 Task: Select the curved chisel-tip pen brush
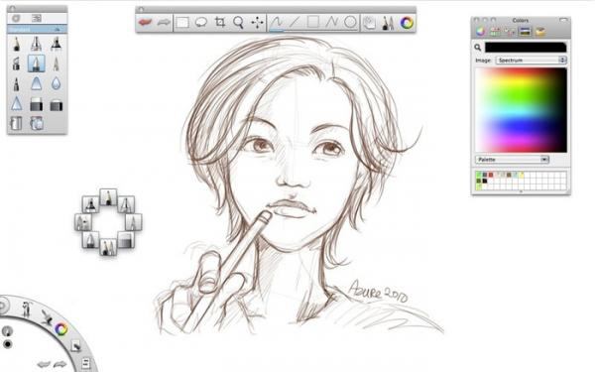(x=16, y=63)
